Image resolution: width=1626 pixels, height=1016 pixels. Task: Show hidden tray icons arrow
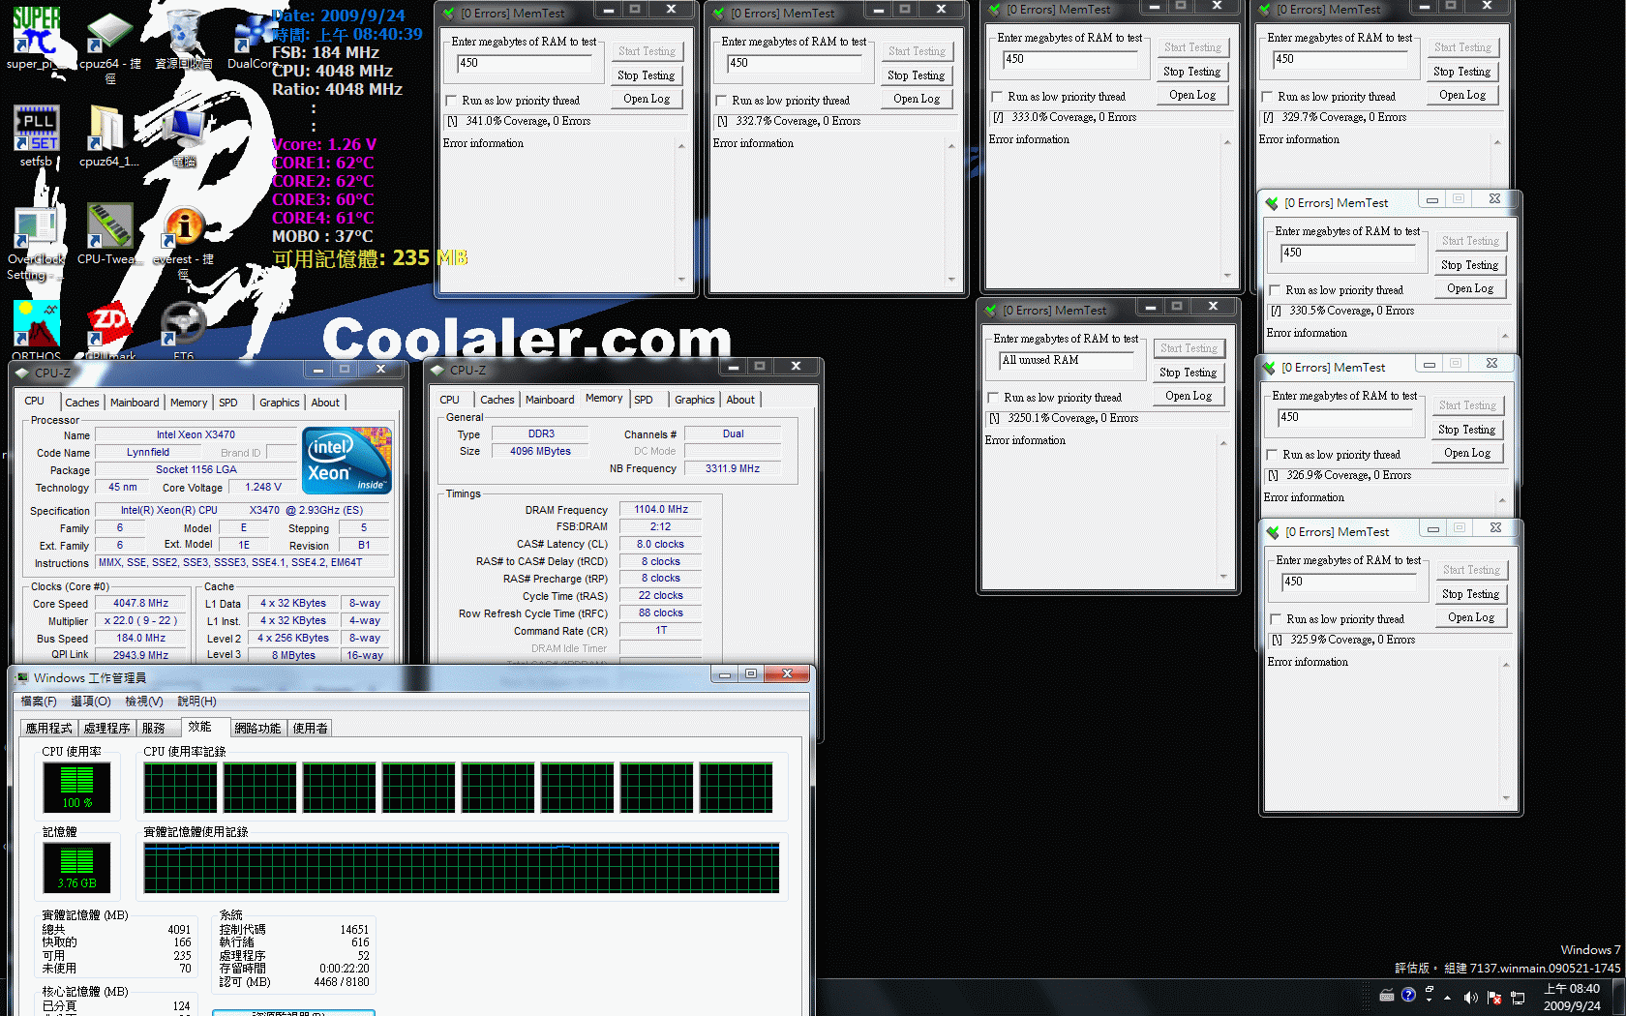point(1447,997)
